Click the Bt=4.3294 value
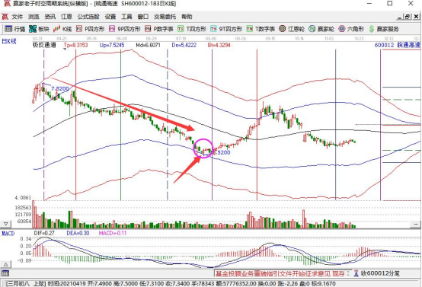 219,45
